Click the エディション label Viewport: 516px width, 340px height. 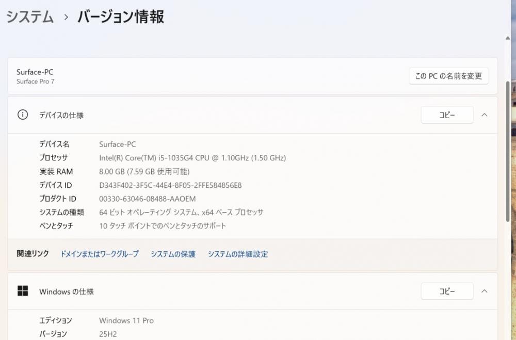point(55,320)
